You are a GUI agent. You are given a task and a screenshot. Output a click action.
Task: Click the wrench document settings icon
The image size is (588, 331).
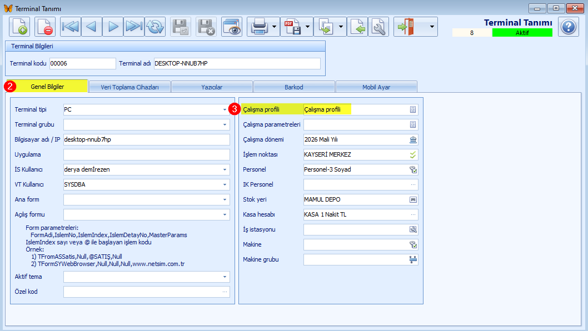(378, 27)
